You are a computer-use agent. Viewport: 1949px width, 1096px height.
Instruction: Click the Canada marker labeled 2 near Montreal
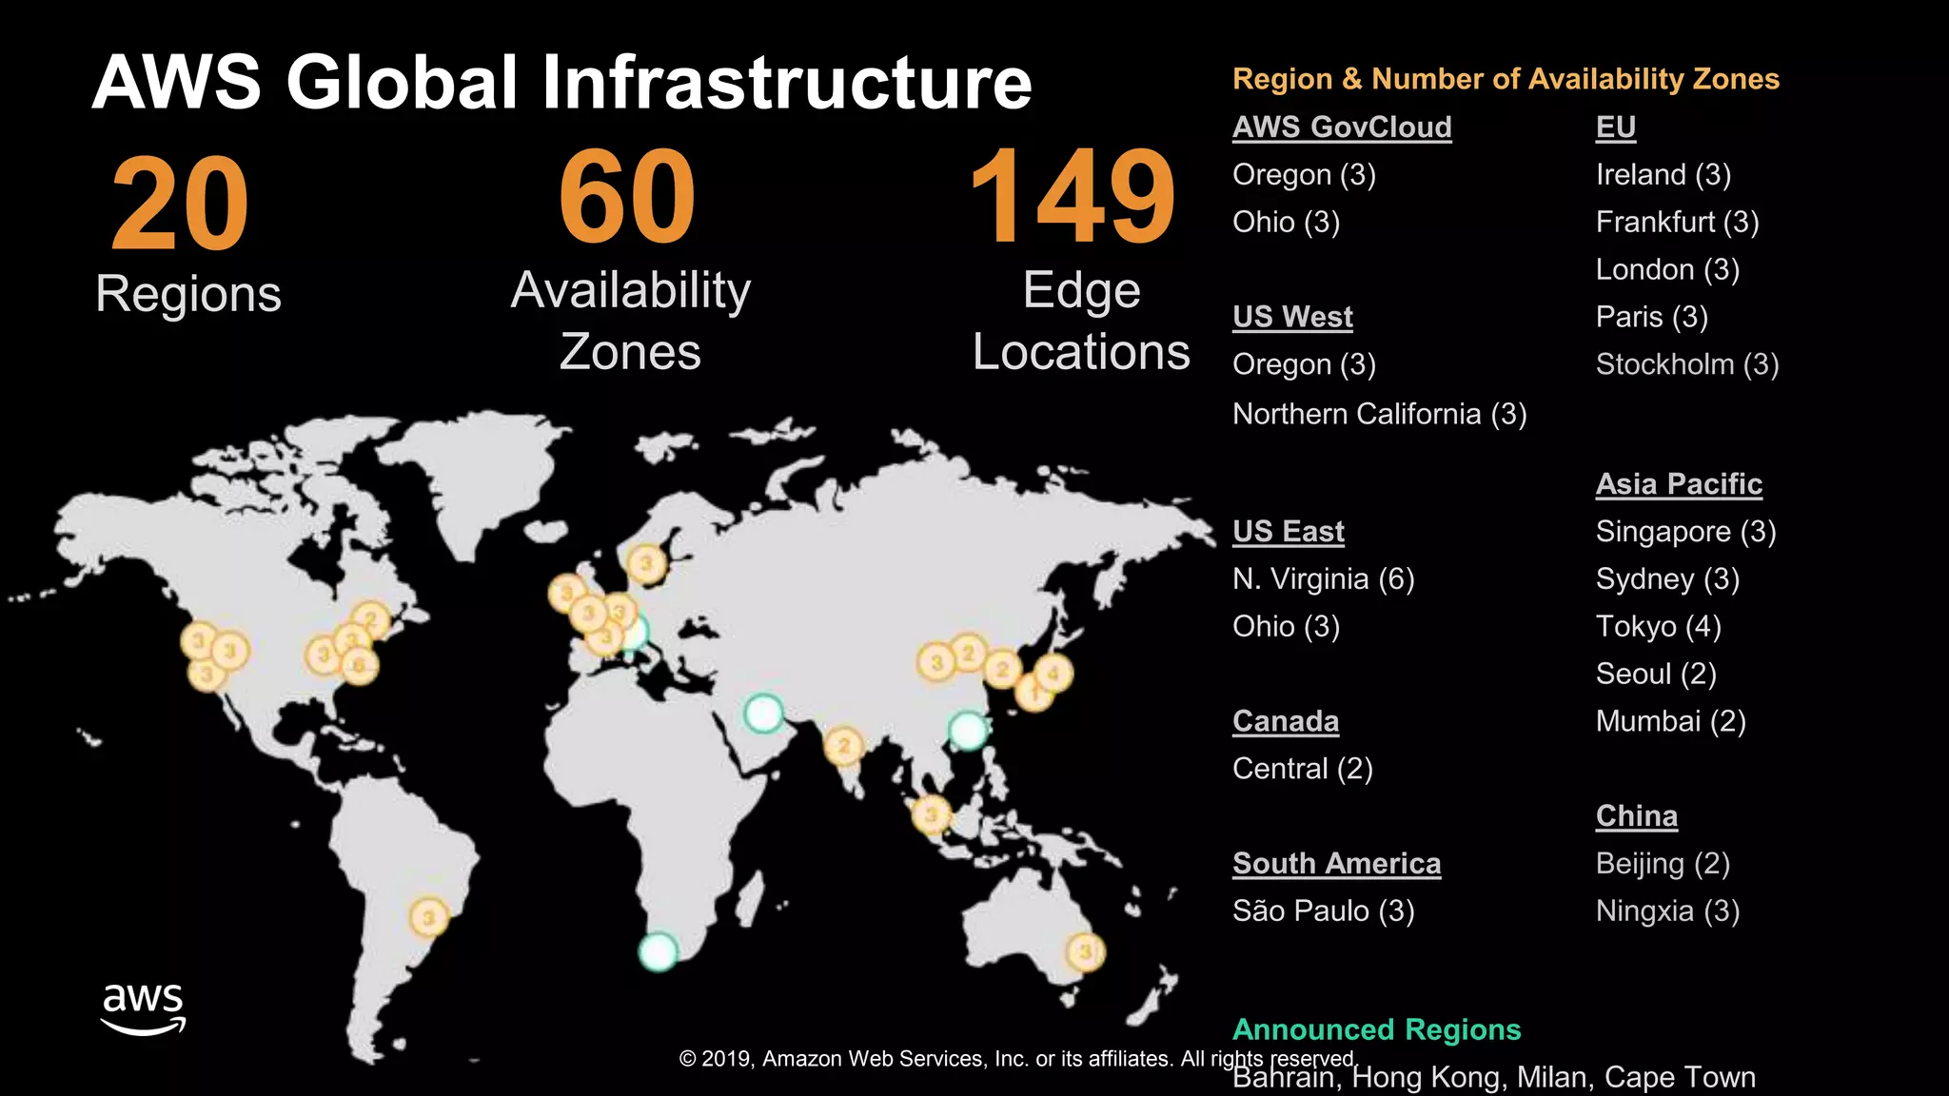[x=371, y=621]
